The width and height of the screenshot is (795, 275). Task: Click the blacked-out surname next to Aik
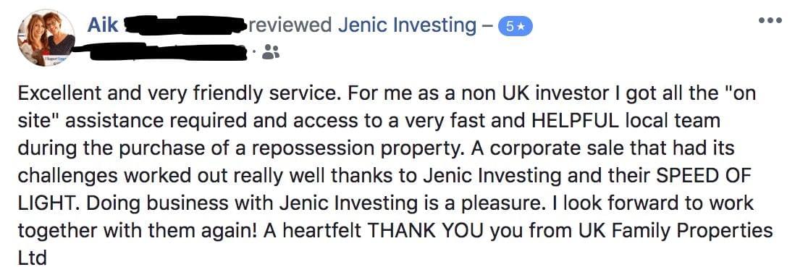(x=185, y=25)
